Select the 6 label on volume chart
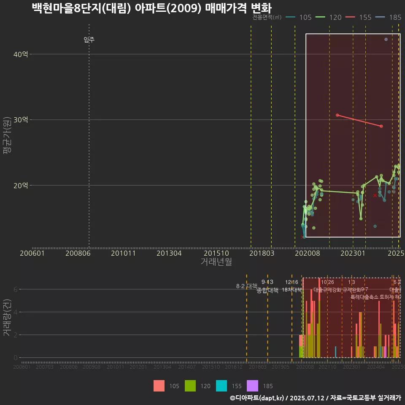The height and width of the screenshot is (405, 405). (x=16, y=289)
